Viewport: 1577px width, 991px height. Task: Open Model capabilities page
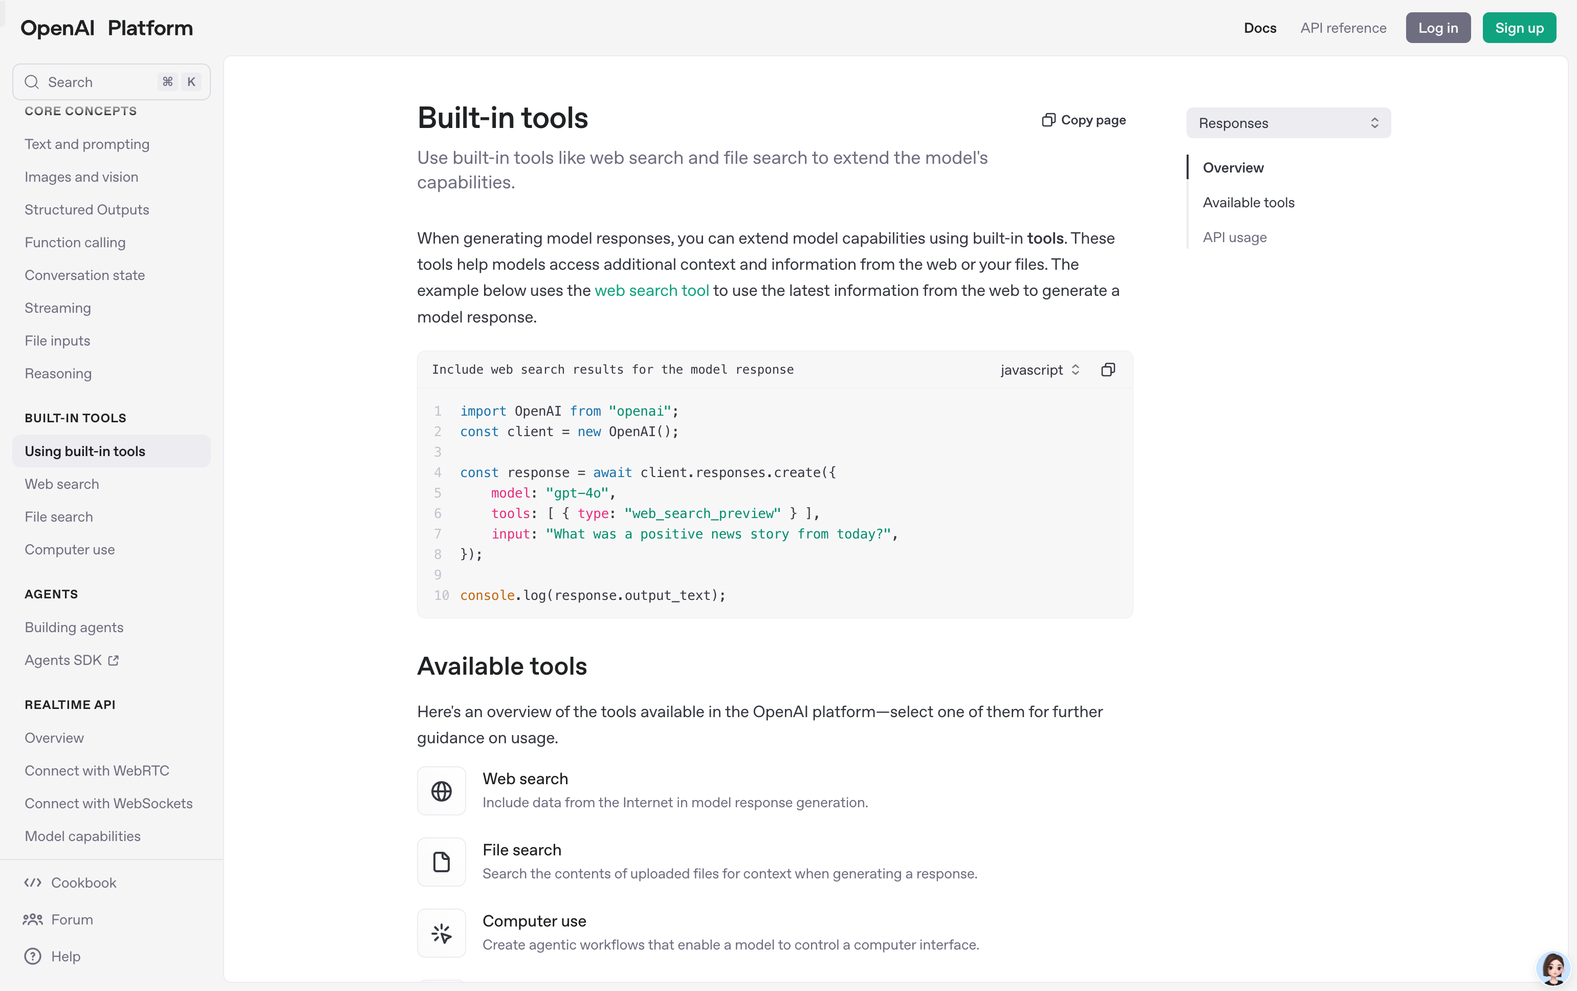click(82, 836)
